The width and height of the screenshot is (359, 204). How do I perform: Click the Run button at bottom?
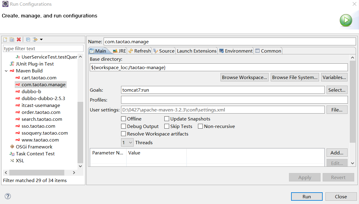[x=306, y=196]
